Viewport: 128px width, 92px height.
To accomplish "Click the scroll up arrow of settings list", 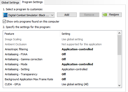I will tap(119, 33).
